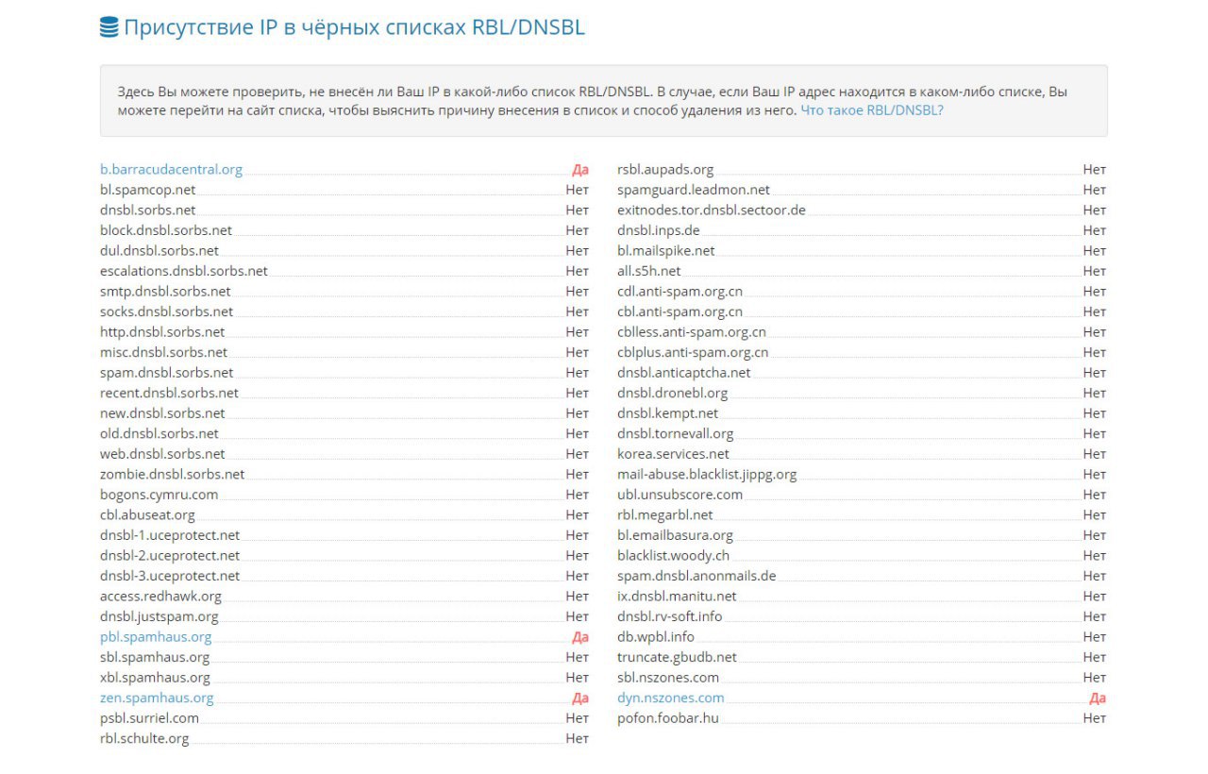
Task: Click the 'Да' status next to pbl.spamhaus.org
Action: [x=580, y=637]
